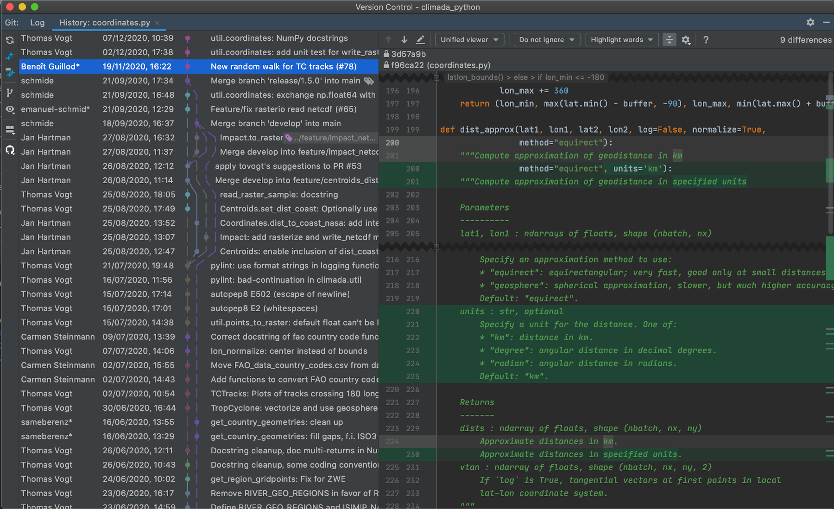834x509 pixels.
Task: Open the Do not ignore dropdown
Action: click(546, 40)
